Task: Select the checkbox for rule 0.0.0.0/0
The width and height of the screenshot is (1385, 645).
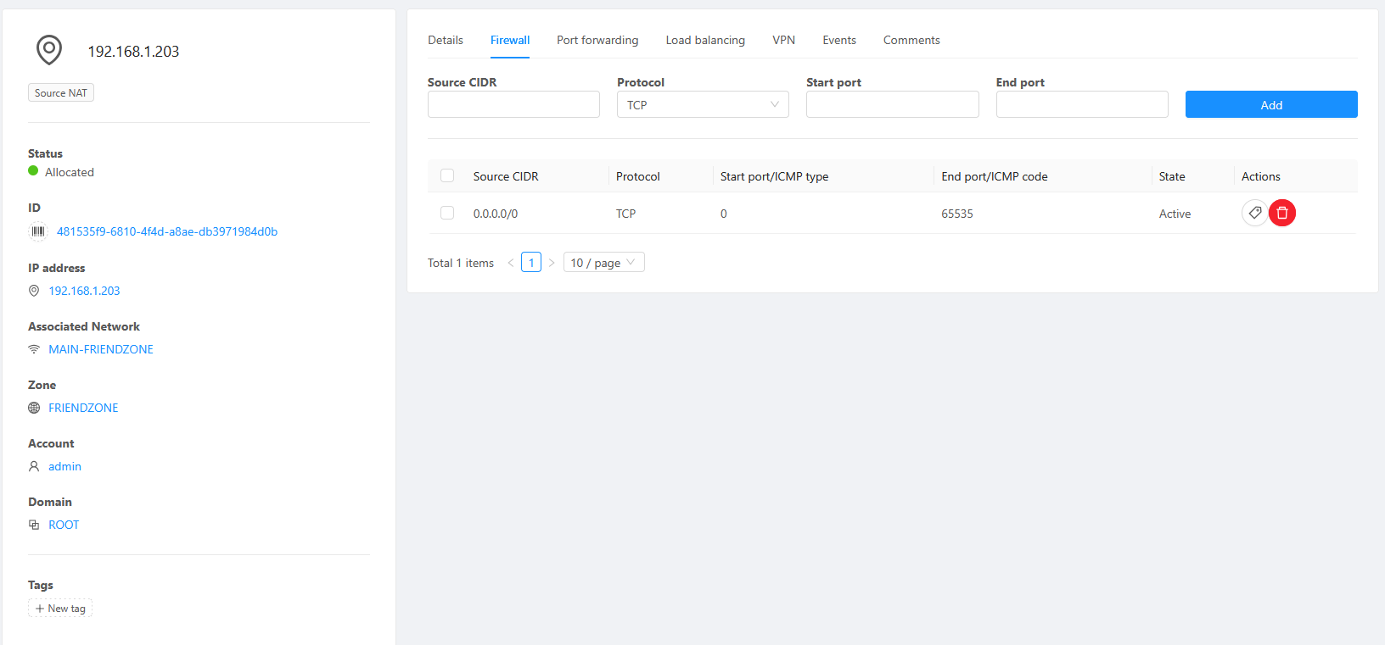Action: [447, 213]
